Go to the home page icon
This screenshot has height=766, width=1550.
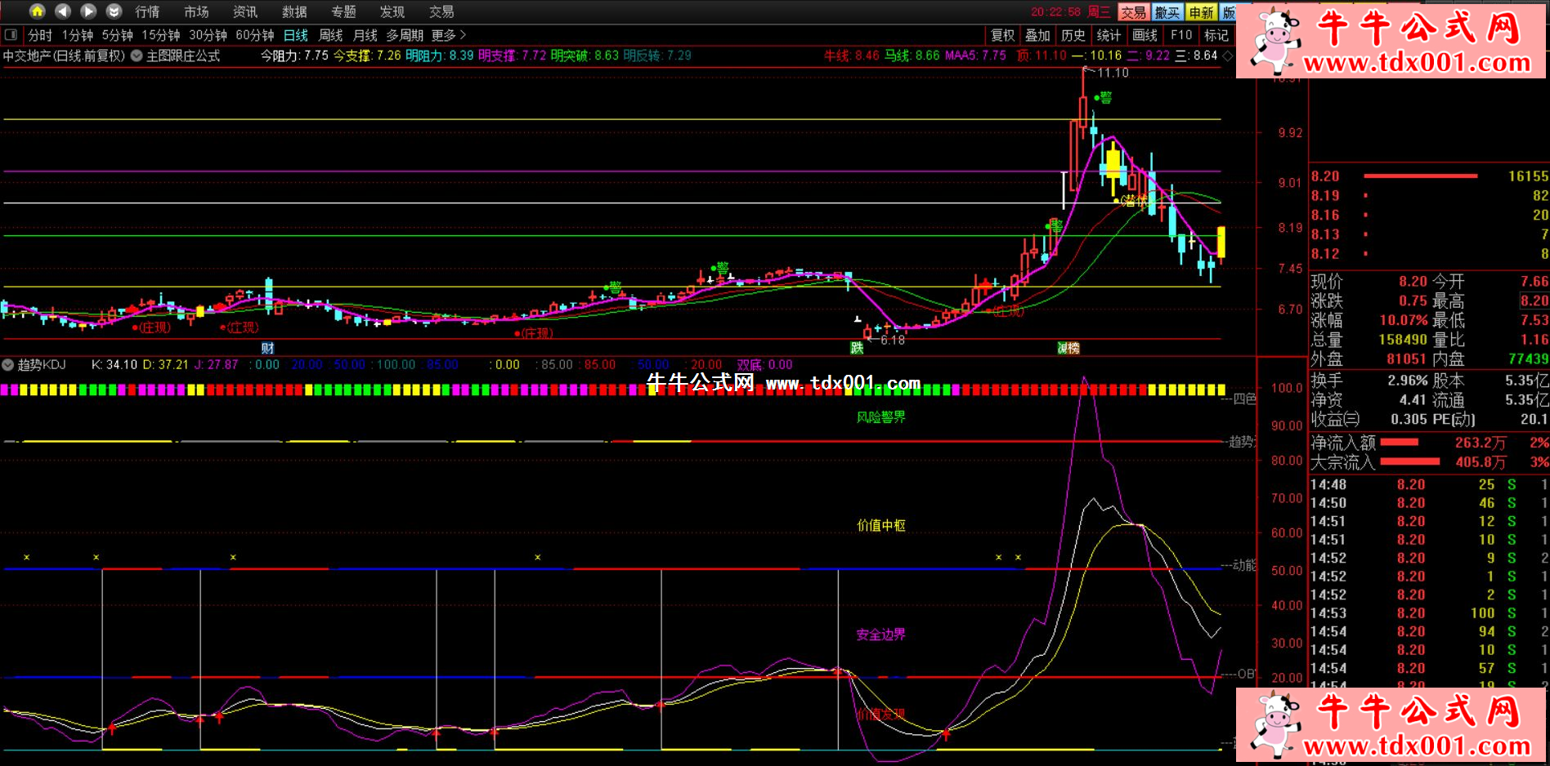[37, 11]
